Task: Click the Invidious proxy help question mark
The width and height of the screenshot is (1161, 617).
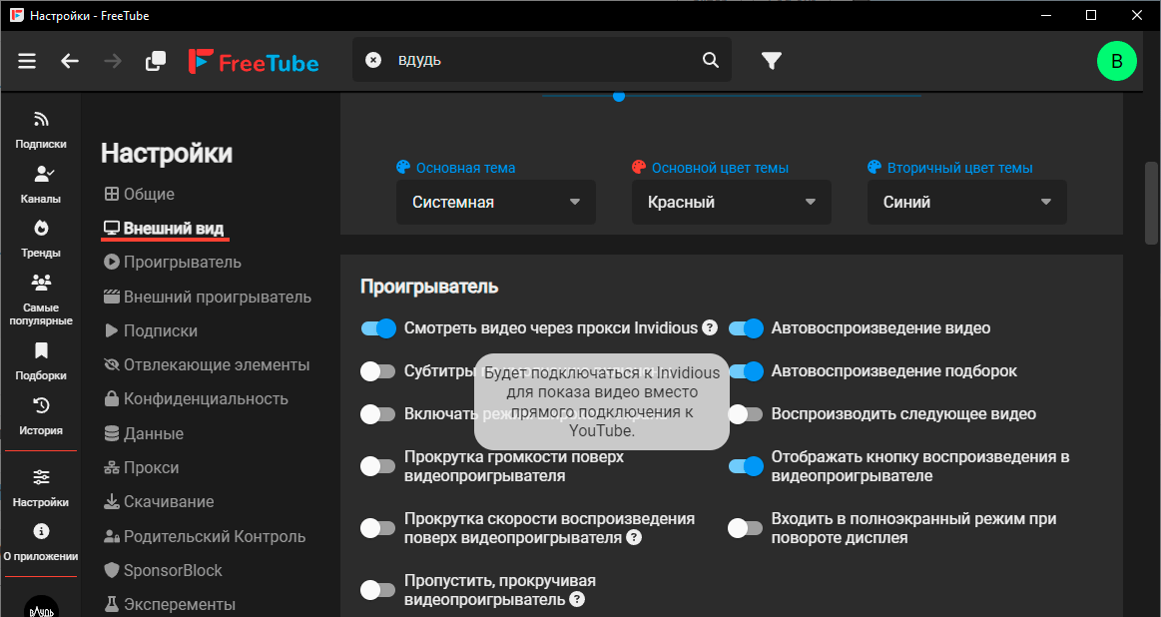Action: tap(709, 327)
